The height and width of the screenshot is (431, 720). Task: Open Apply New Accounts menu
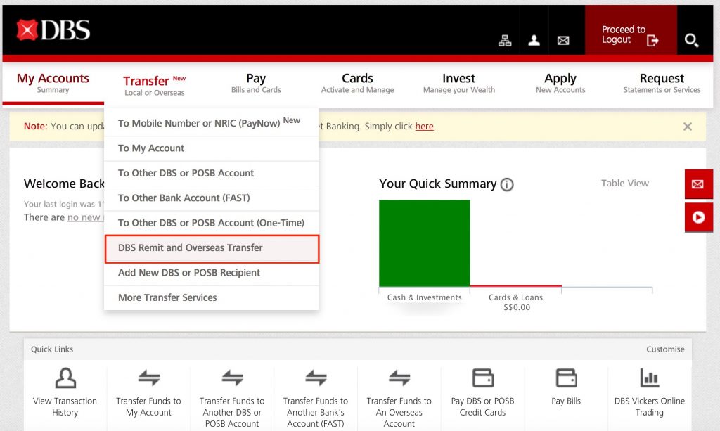(x=560, y=83)
